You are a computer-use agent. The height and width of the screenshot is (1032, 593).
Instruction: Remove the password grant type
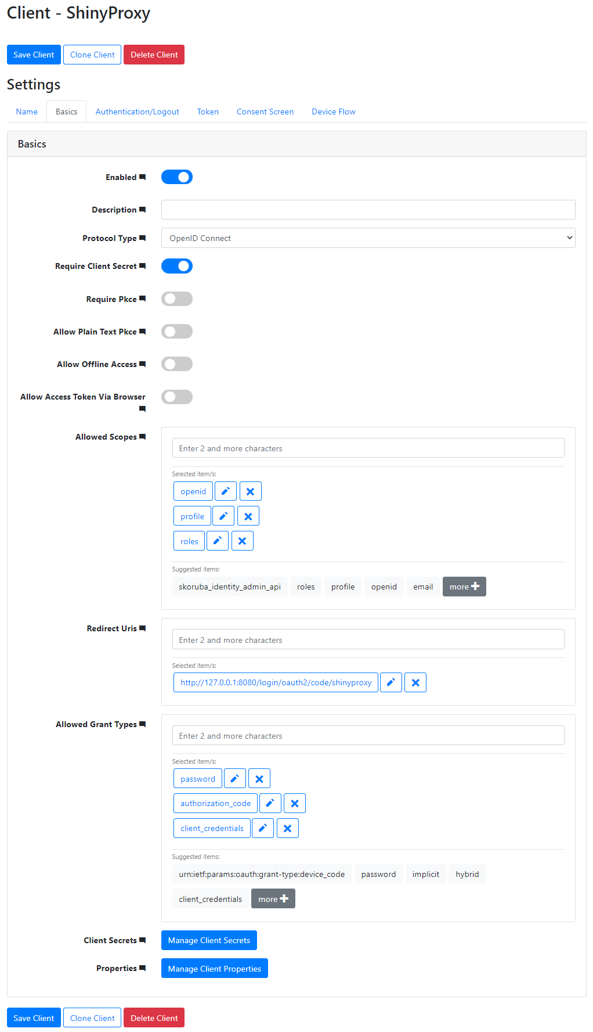coord(259,778)
